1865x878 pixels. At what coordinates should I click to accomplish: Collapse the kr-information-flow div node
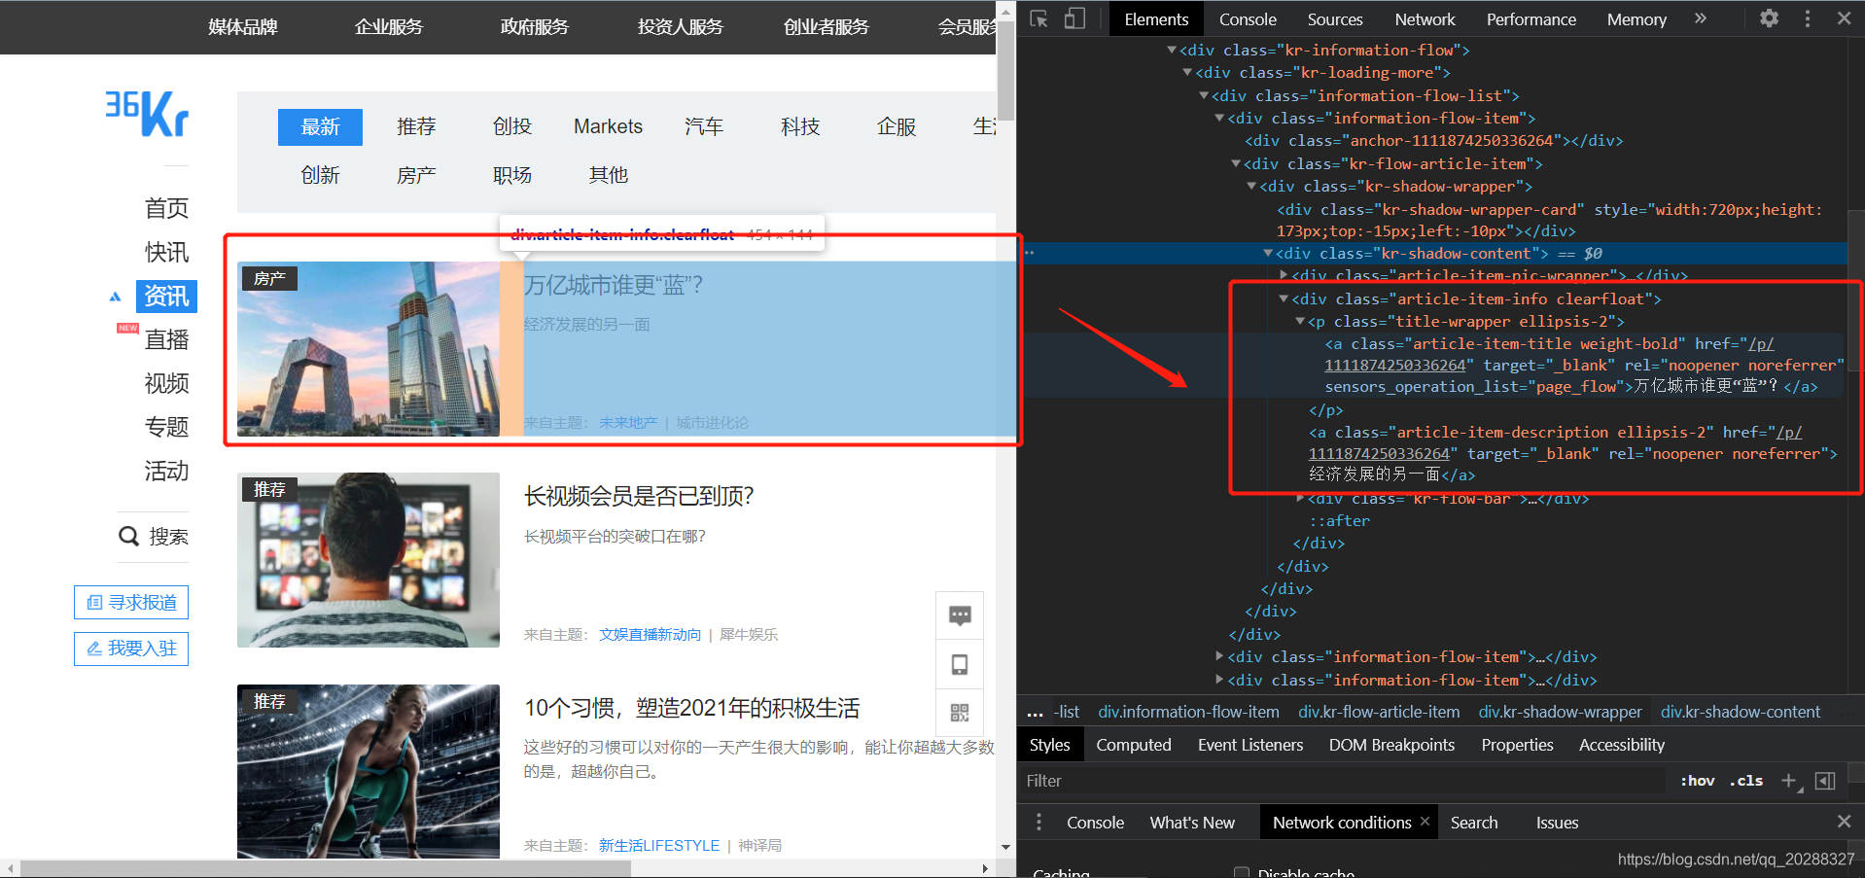[1172, 50]
